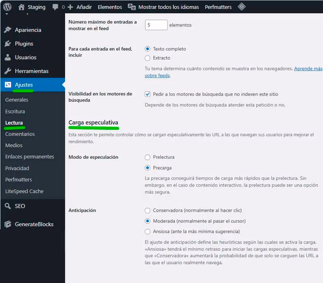Screen dimensions: 323x283
Task: Uncheck the search engine no-index checkbox
Action: click(x=148, y=94)
